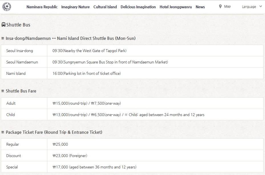Select the Special package label
The height and width of the screenshot is (175, 265).
(12, 167)
